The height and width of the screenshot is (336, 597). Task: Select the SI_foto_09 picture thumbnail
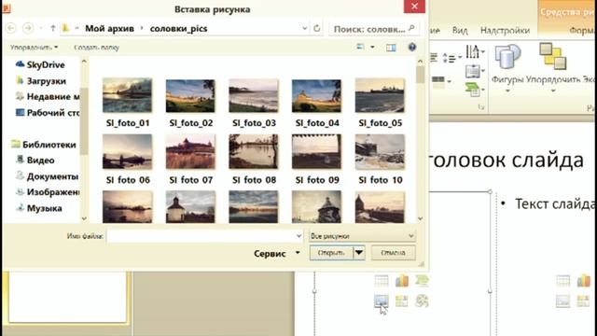[x=316, y=151]
